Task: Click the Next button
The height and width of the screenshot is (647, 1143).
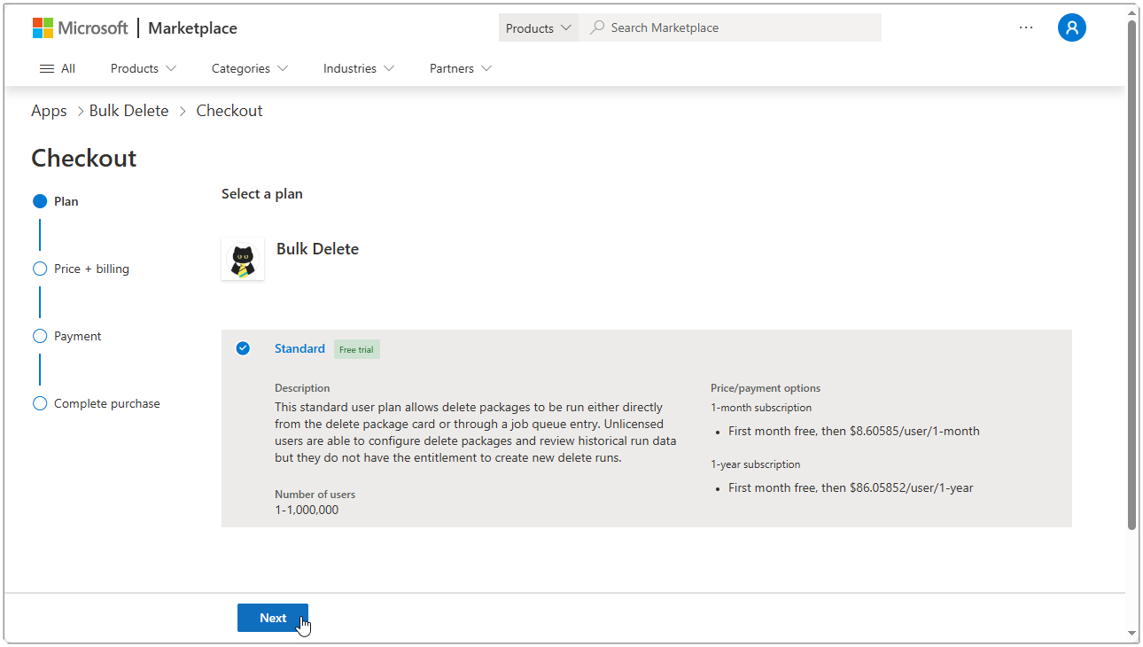Action: [272, 618]
